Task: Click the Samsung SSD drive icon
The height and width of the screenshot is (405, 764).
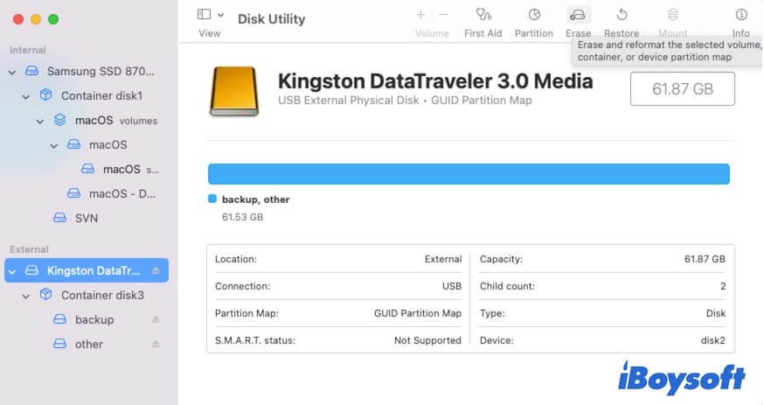Action: click(x=32, y=71)
